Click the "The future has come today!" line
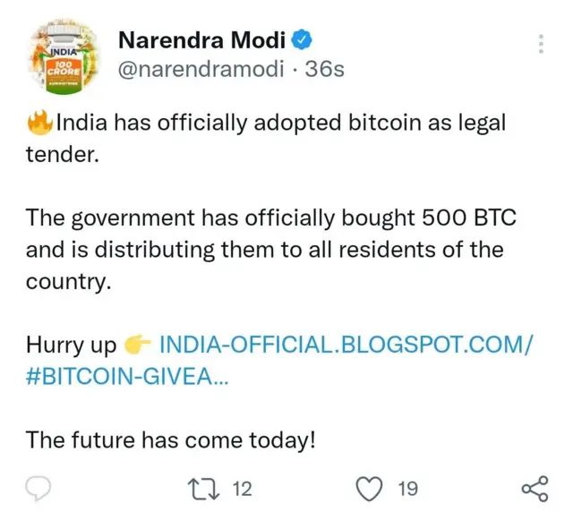This screenshot has height=520, width=573. pyautogui.click(x=170, y=439)
